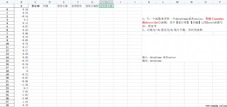This screenshot has height=107, width=227.
Task: Select column M header
Action: 177,2
